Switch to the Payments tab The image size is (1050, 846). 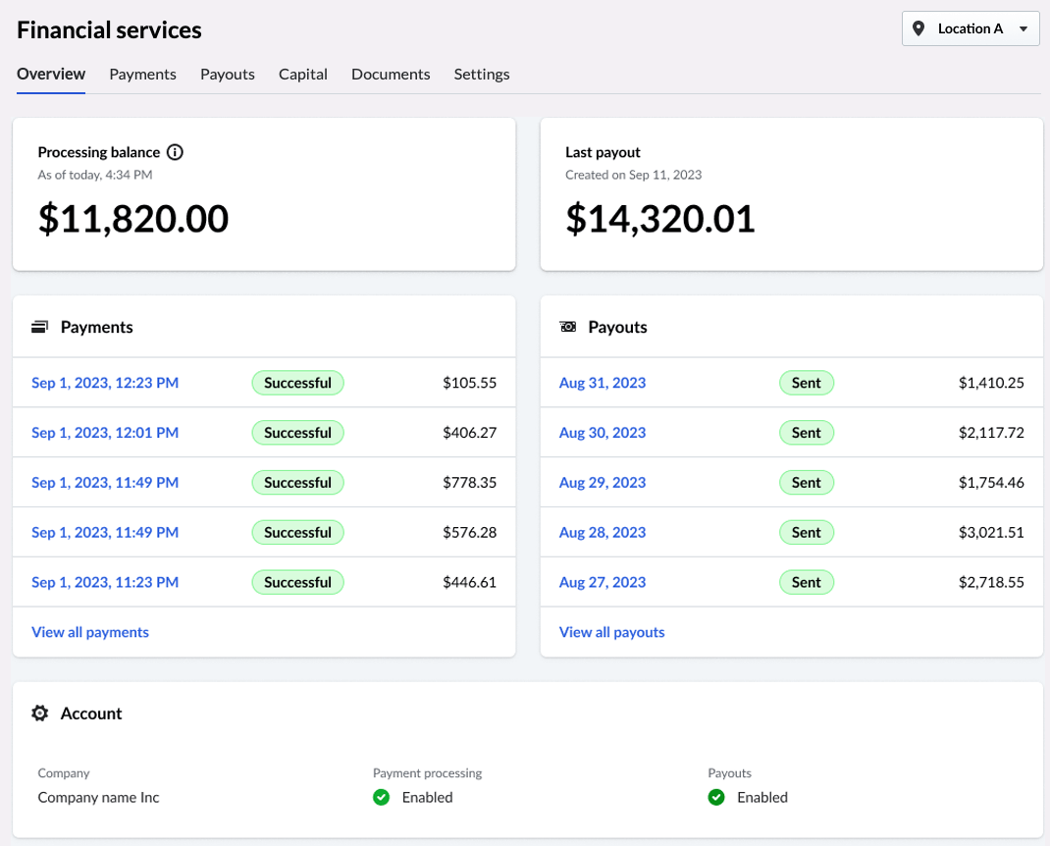[142, 74]
